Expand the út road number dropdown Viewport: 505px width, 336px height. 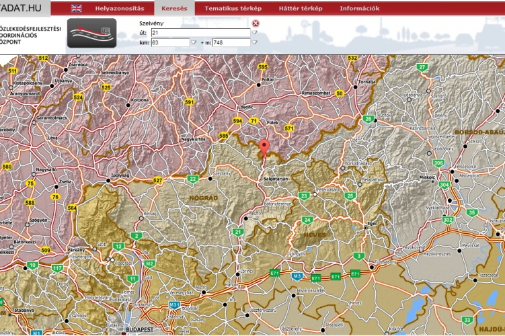click(254, 32)
